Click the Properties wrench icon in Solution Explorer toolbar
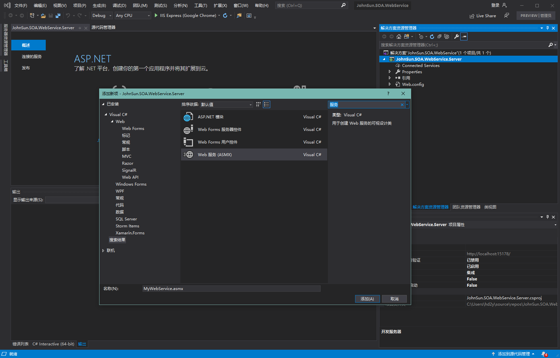This screenshot has width=560, height=358. [457, 36]
